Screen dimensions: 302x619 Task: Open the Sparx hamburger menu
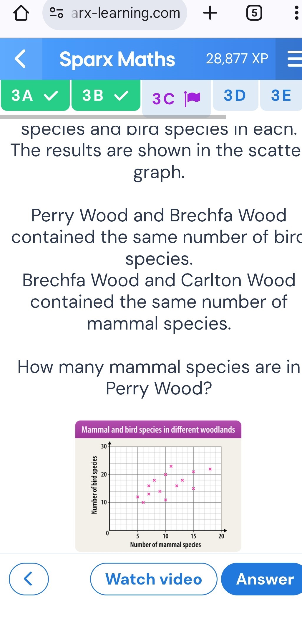click(x=294, y=59)
